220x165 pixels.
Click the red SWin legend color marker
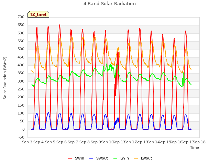(70, 159)
